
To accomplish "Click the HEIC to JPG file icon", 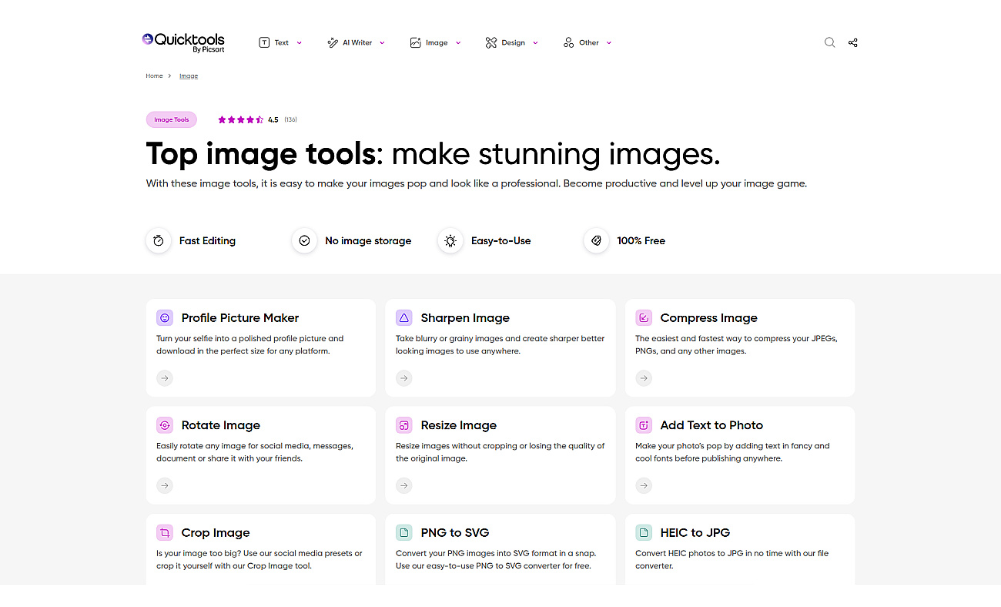I will (x=644, y=532).
